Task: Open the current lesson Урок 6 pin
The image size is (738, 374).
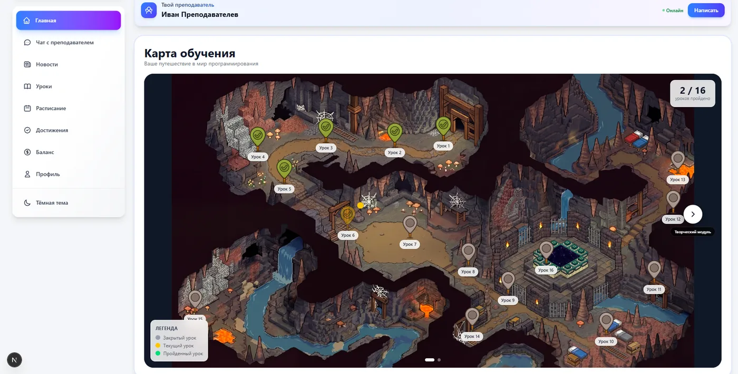Action: point(347,216)
